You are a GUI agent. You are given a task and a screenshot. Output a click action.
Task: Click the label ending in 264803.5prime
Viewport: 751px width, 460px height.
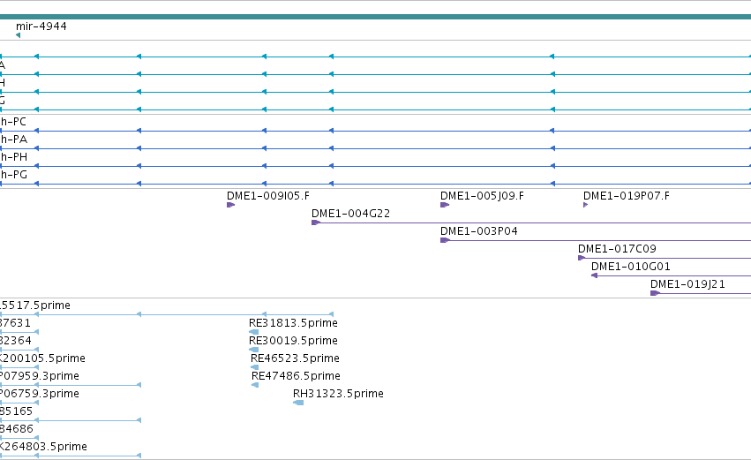tap(43, 447)
